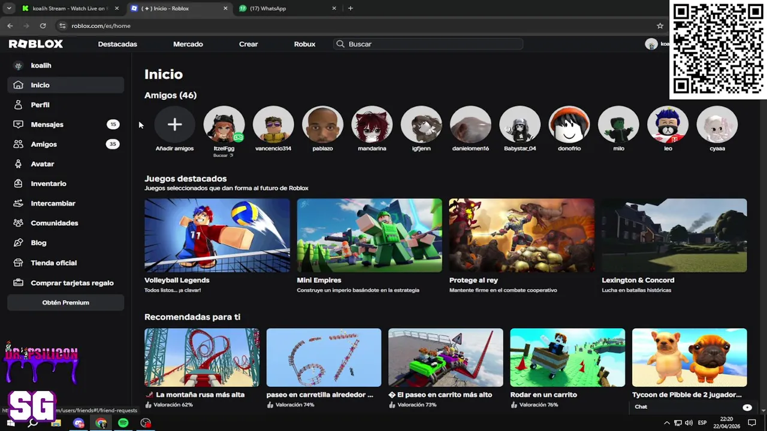Bookmark the page with star icon
The height and width of the screenshot is (431, 767).
click(x=660, y=26)
